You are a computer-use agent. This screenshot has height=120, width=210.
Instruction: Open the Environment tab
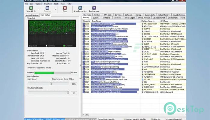tap(172, 18)
